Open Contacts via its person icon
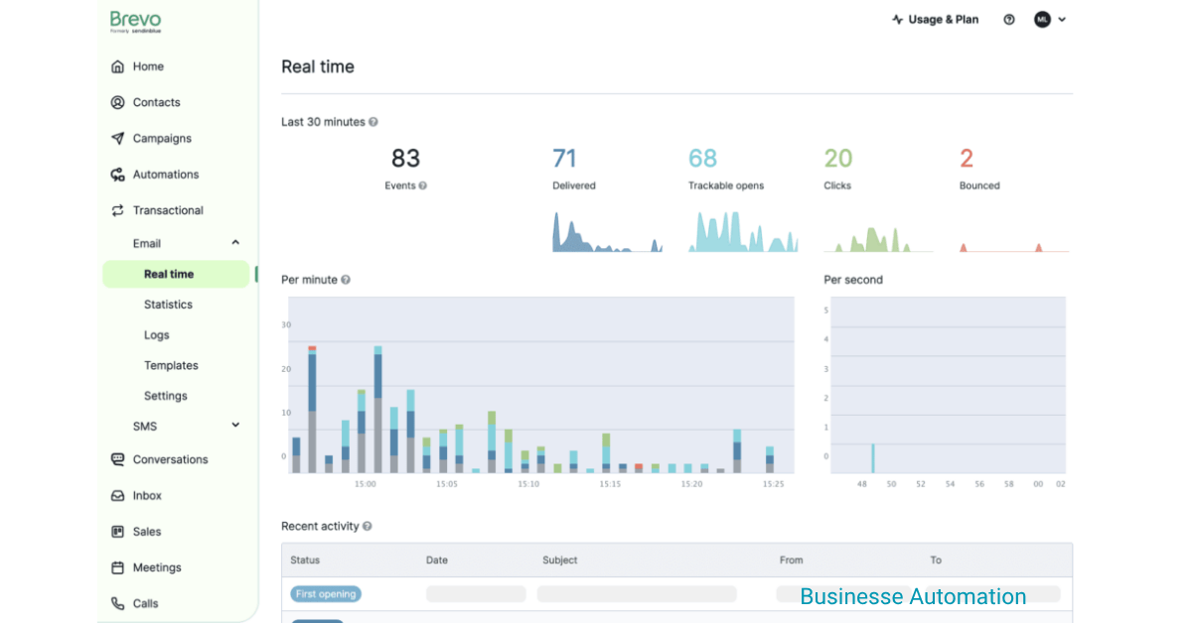Viewport: 1192px width, 623px height. [118, 102]
